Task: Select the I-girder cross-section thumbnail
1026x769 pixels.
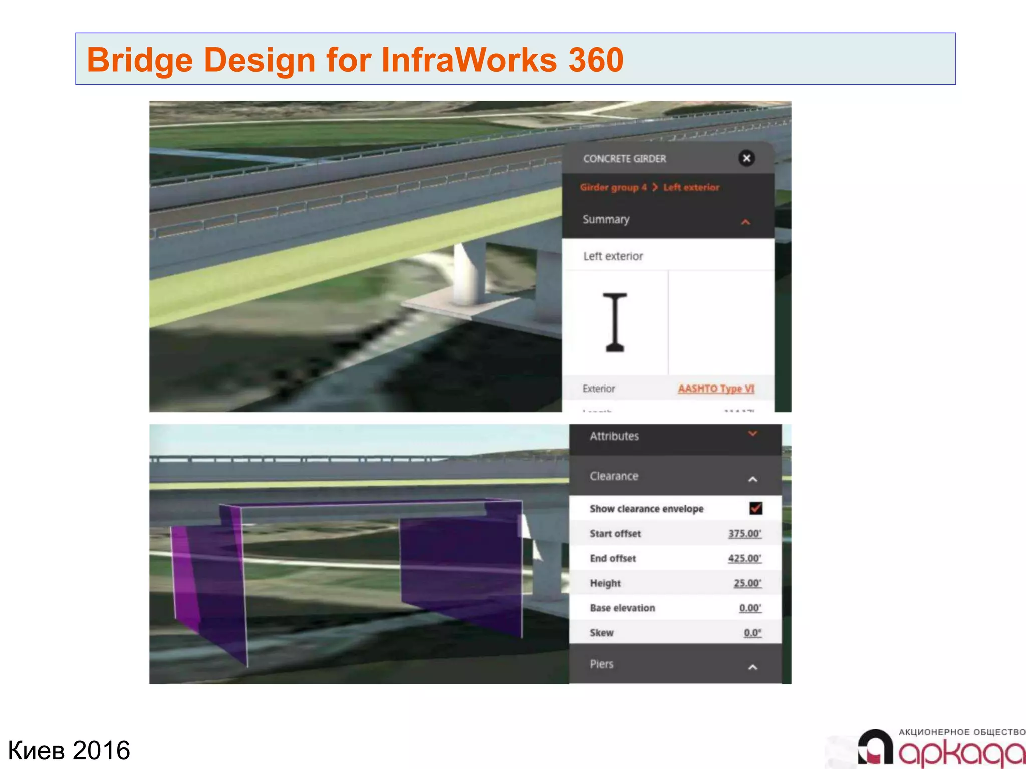Action: [x=615, y=322]
